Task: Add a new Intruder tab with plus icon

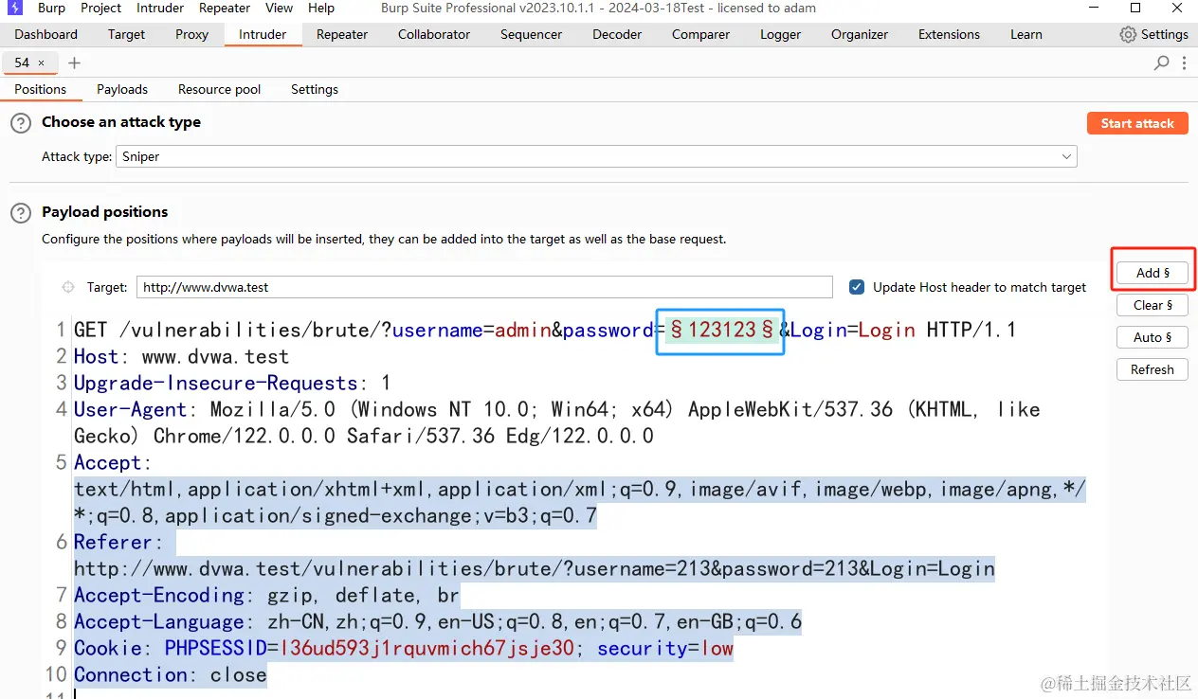Action: pos(75,63)
